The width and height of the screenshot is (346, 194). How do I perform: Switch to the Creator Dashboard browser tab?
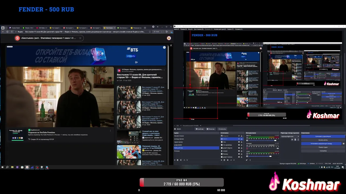[15, 28]
